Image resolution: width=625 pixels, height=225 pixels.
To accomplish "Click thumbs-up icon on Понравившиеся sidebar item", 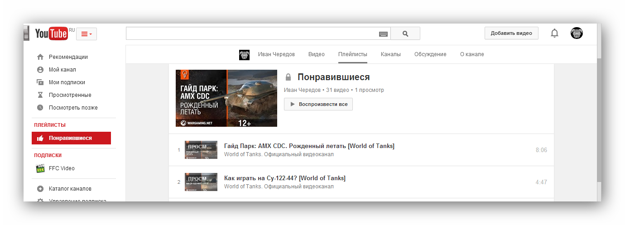I will point(40,138).
